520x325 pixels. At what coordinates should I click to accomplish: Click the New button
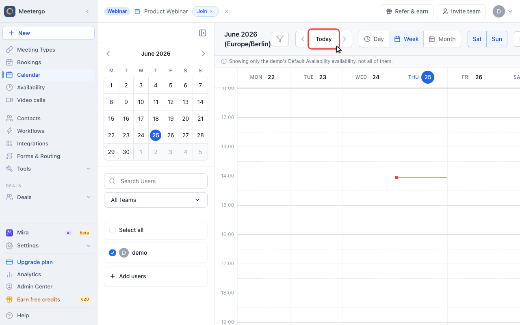coord(49,33)
